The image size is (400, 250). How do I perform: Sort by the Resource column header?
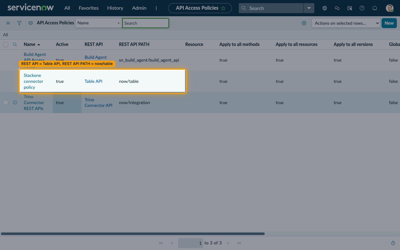(x=194, y=44)
